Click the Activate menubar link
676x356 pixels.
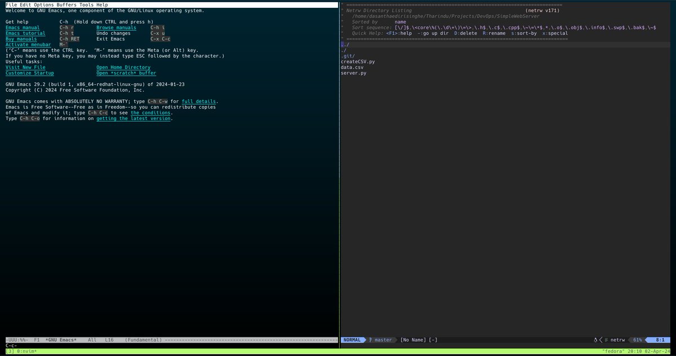[x=28, y=44]
